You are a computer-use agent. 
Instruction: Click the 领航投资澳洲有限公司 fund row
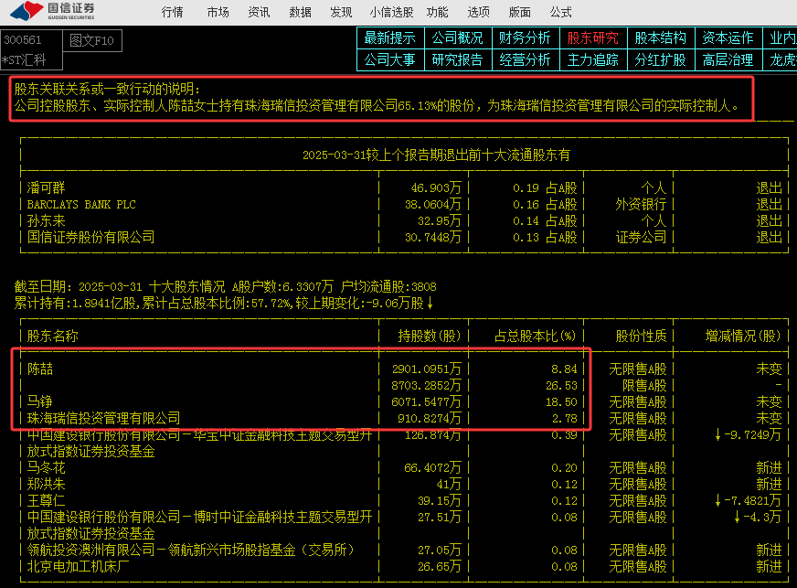point(404,550)
